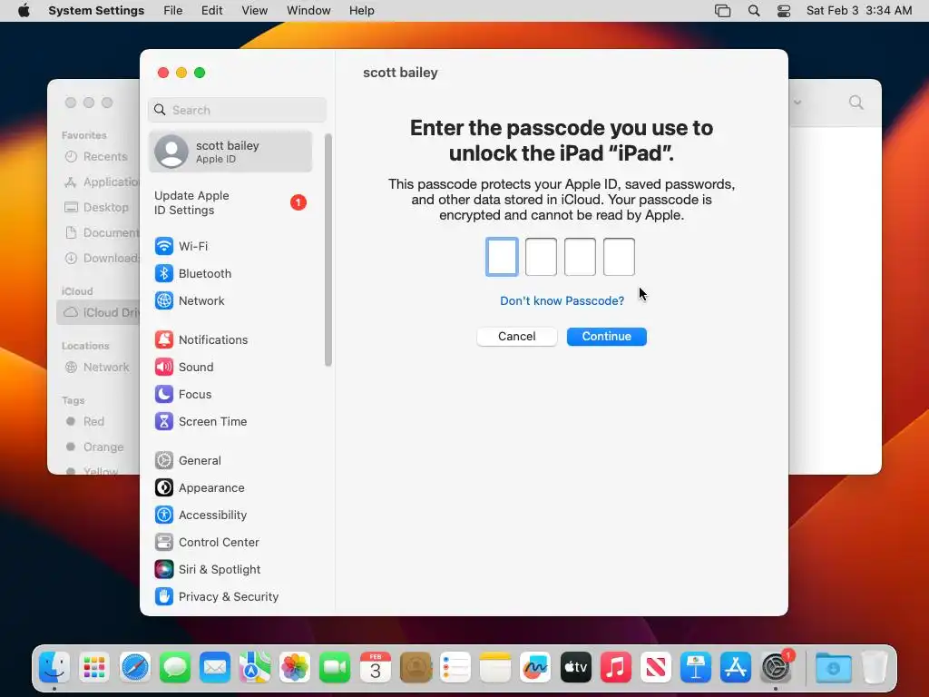
Task: Open the File menu
Action: point(173,11)
